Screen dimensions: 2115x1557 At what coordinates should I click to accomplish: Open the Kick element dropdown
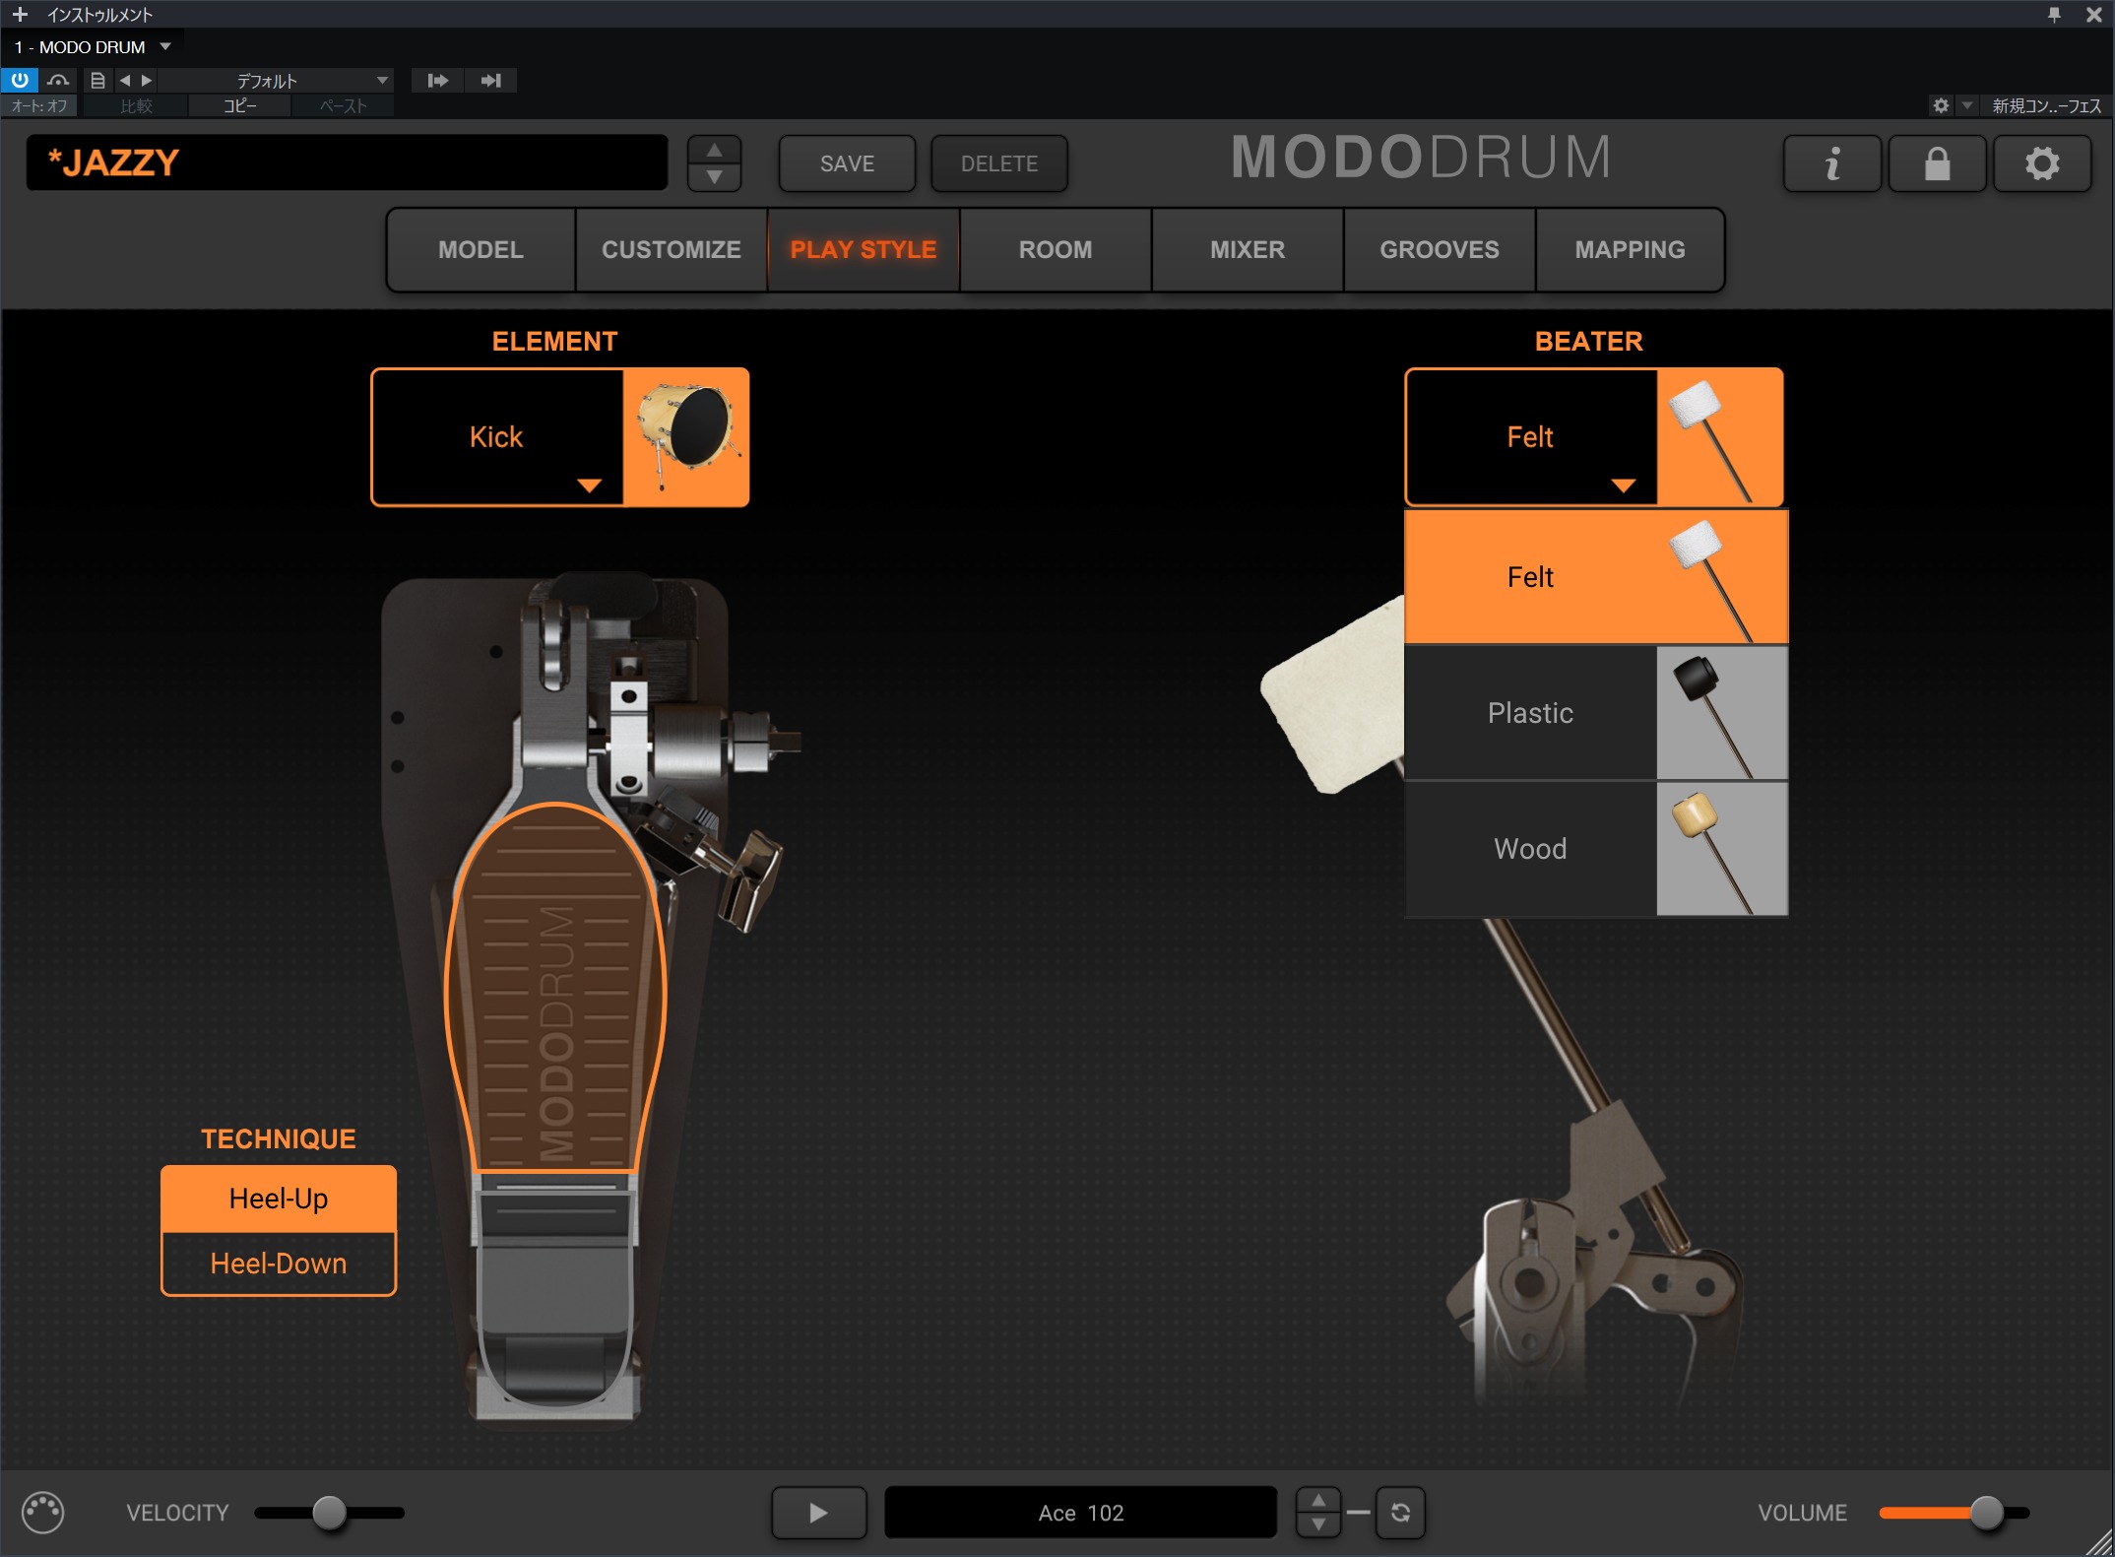tap(498, 437)
